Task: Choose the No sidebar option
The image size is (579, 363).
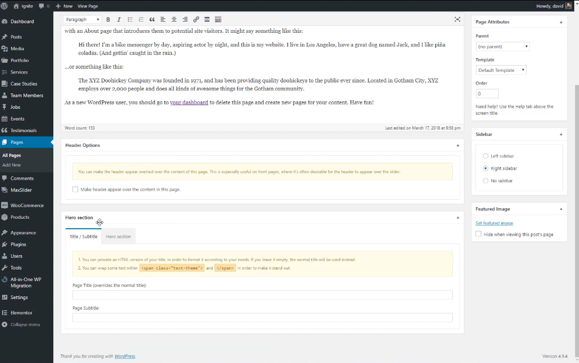Action: pos(485,181)
